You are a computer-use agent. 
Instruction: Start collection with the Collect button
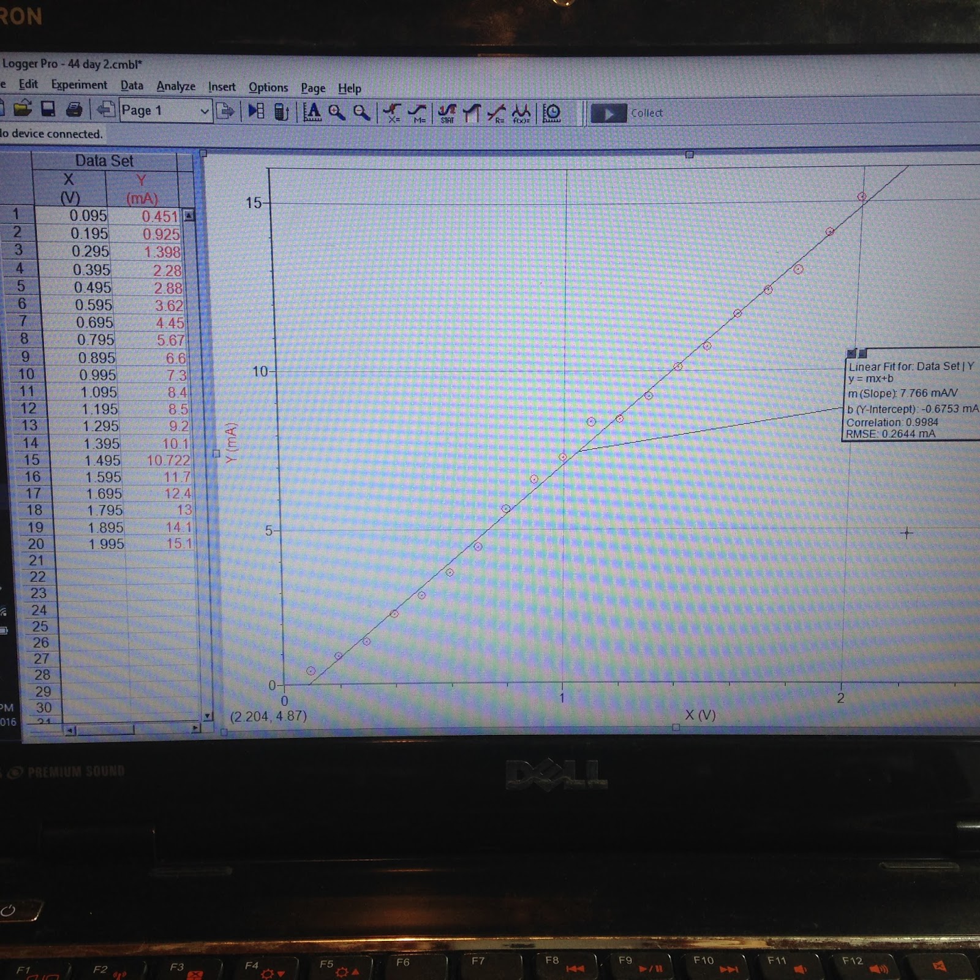click(627, 114)
